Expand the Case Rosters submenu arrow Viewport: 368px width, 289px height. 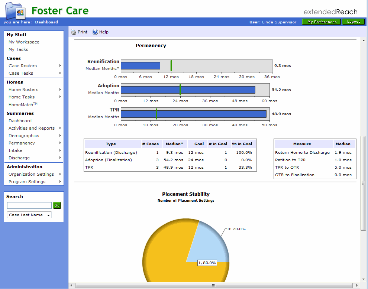(x=60, y=66)
